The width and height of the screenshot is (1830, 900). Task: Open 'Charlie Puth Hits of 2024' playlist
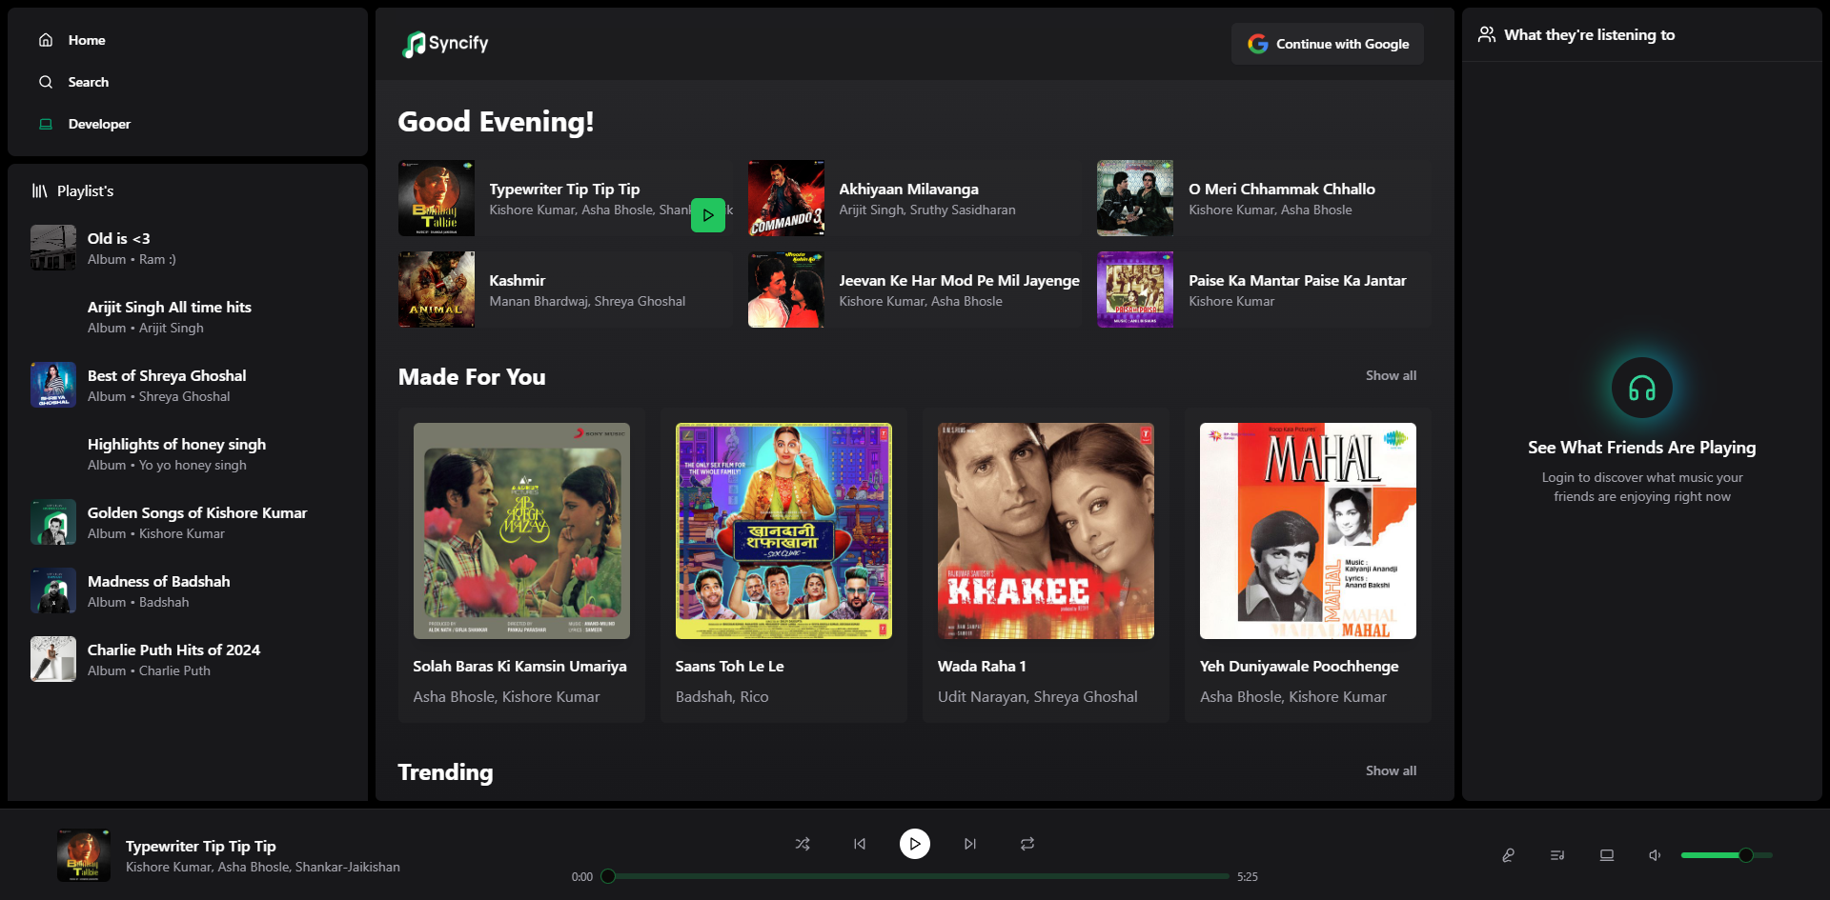coord(188,659)
